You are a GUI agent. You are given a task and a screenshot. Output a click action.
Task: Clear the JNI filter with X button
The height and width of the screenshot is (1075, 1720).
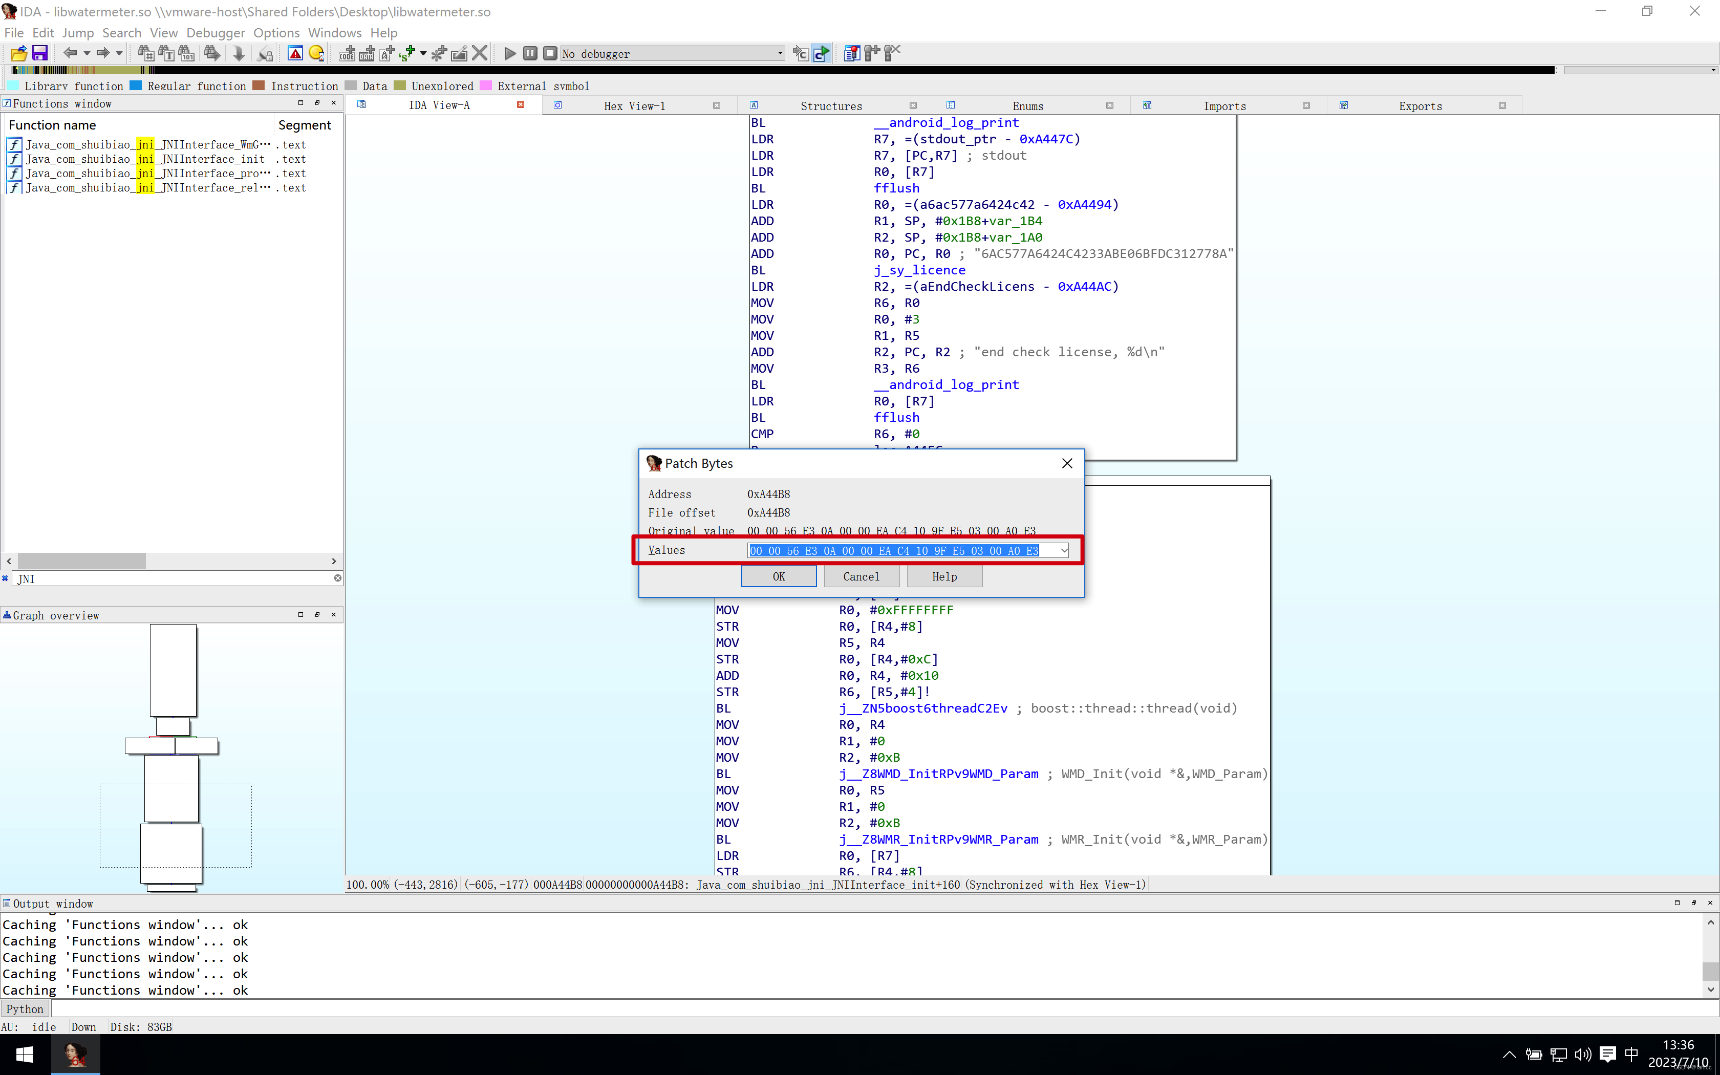pos(338,578)
